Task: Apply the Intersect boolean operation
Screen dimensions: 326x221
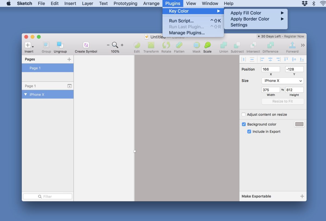Action: 253,45
